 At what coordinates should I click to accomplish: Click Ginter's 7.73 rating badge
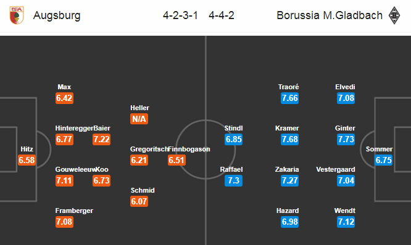pyautogui.click(x=346, y=139)
